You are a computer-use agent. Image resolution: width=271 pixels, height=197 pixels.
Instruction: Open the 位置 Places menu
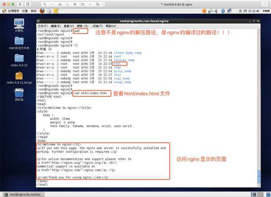25,11
